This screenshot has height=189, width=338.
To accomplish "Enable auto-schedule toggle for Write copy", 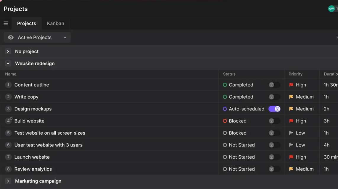I will tap(274, 97).
